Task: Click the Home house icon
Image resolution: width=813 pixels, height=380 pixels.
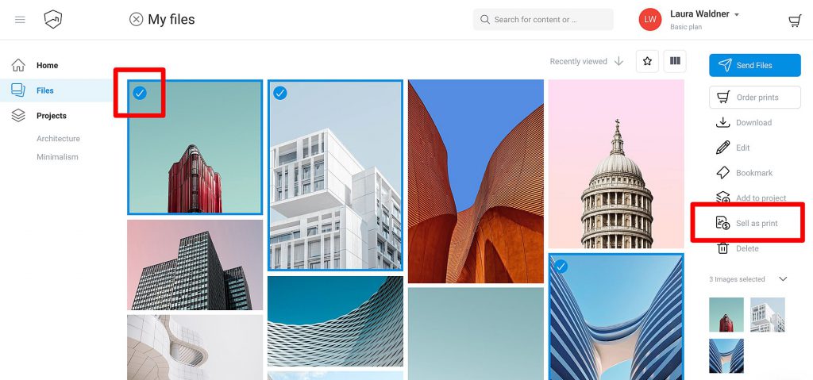Action: (18, 65)
